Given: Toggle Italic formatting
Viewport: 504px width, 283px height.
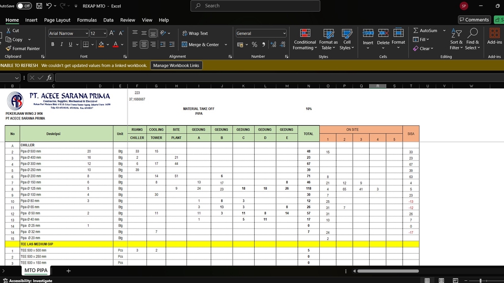Looking at the screenshot, I should pyautogui.click(x=61, y=44).
